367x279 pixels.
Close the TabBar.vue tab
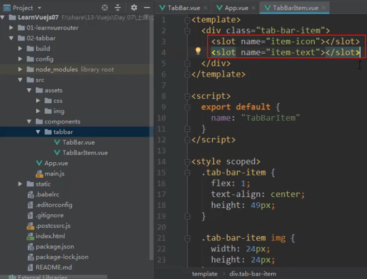[205, 8]
